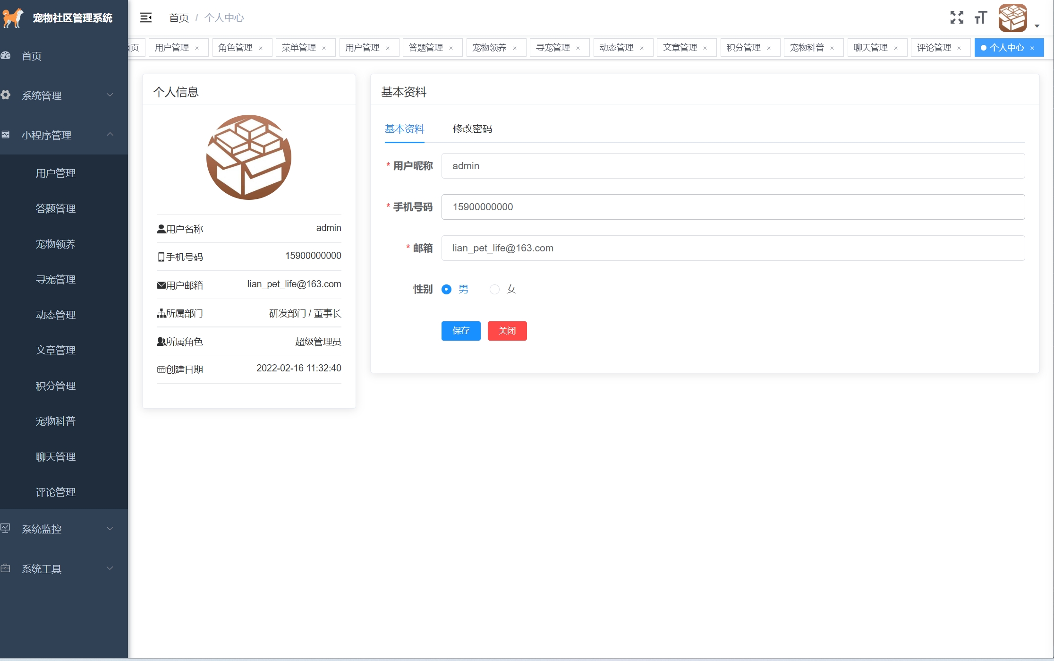Close the 评论管理 tab via its x
Image resolution: width=1054 pixels, height=661 pixels.
(x=959, y=48)
